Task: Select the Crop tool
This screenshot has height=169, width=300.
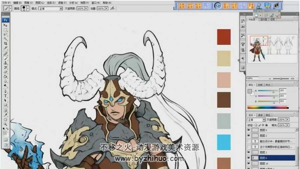Action: point(5,43)
